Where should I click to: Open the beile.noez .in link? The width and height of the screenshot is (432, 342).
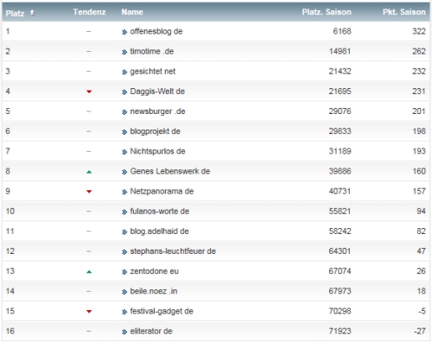(154, 291)
